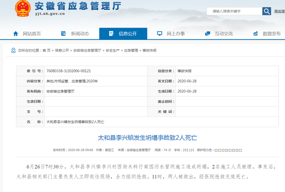
Task: Focus the keyword search input field
Action: tap(234, 11)
